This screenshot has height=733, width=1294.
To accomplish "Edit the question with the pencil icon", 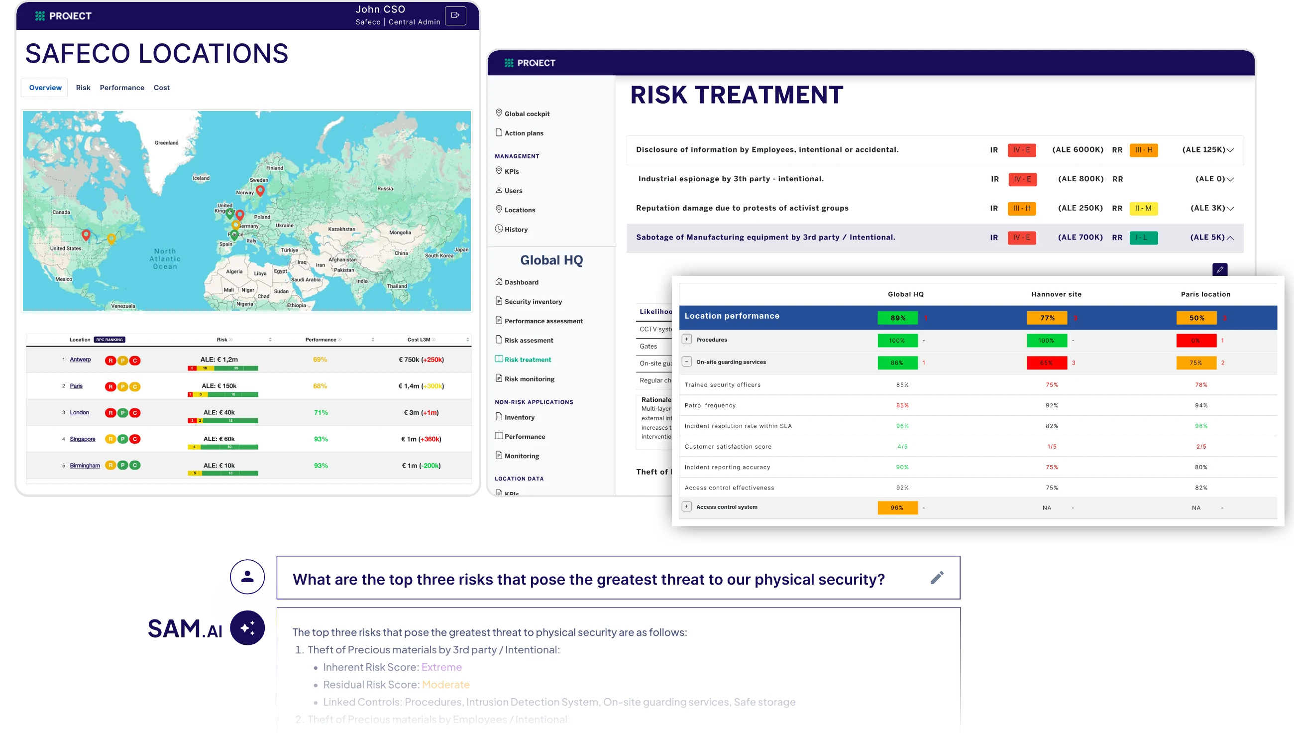I will pyautogui.click(x=937, y=578).
